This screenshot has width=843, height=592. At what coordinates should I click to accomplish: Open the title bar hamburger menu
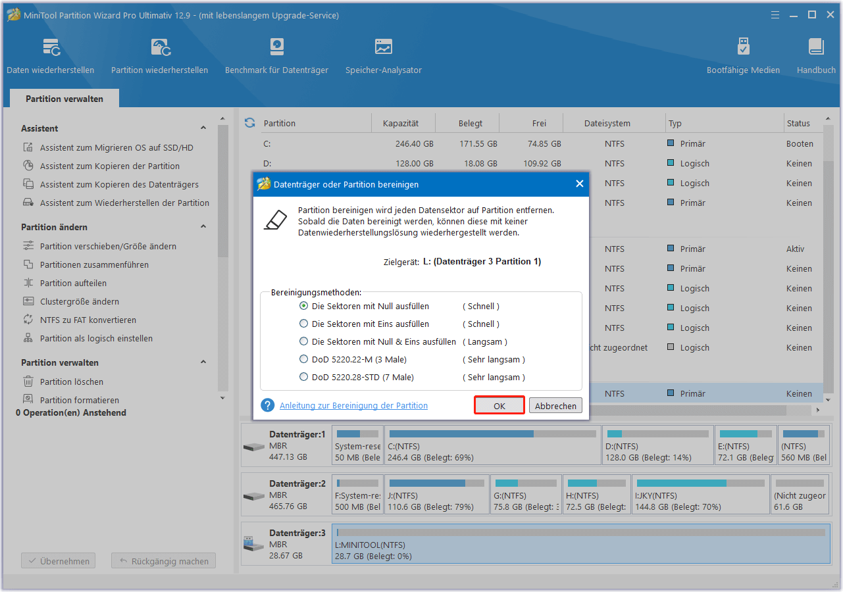click(777, 14)
